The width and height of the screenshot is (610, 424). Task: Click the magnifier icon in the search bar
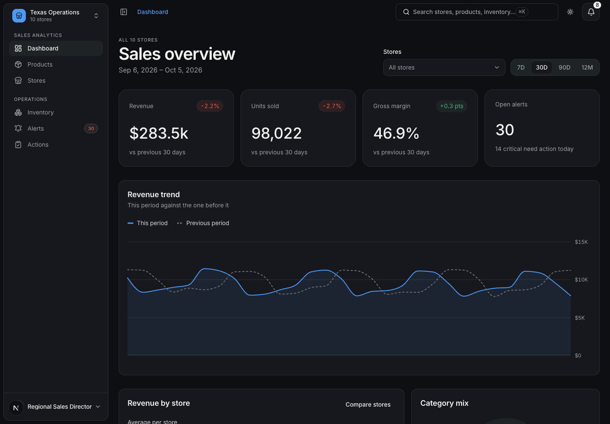point(406,12)
